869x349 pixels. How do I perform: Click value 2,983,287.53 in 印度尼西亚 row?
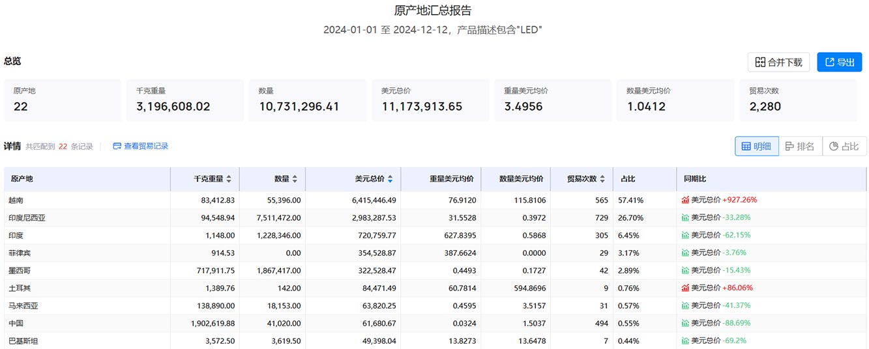coord(374,217)
